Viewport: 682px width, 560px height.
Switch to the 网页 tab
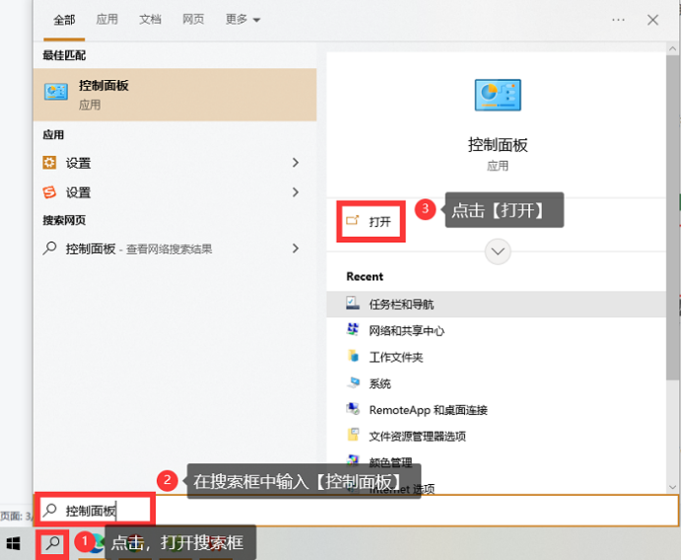(x=193, y=19)
